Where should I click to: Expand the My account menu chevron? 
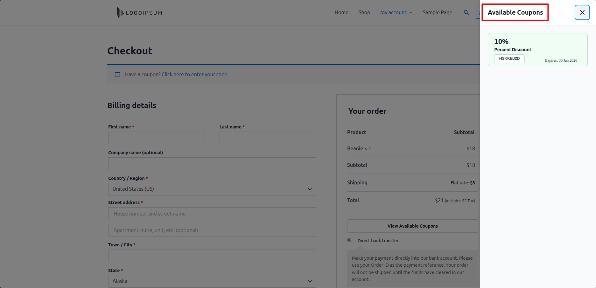tap(411, 13)
